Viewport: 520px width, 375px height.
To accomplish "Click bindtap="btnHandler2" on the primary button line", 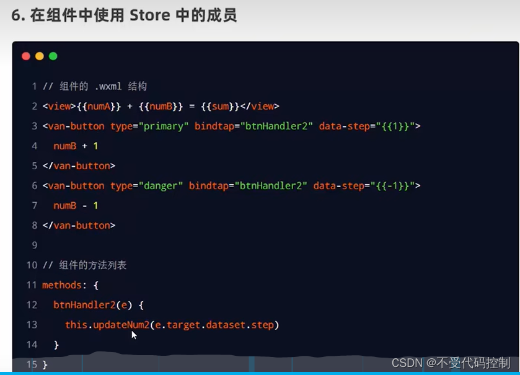I will tap(253, 126).
